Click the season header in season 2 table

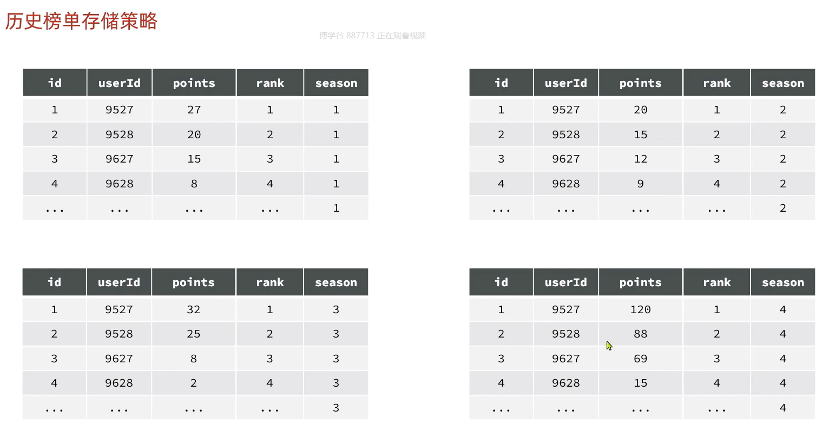[x=783, y=83]
